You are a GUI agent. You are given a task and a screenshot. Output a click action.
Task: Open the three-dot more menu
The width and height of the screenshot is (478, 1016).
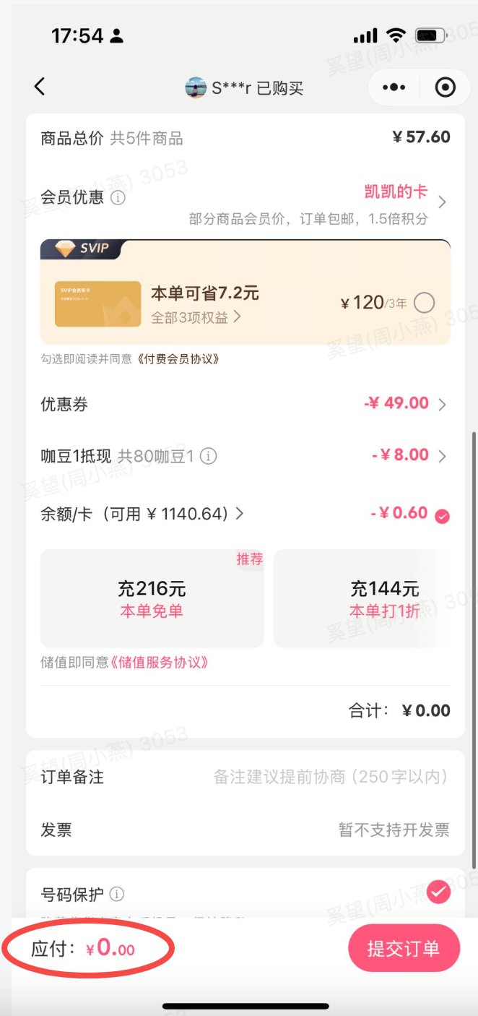click(394, 87)
